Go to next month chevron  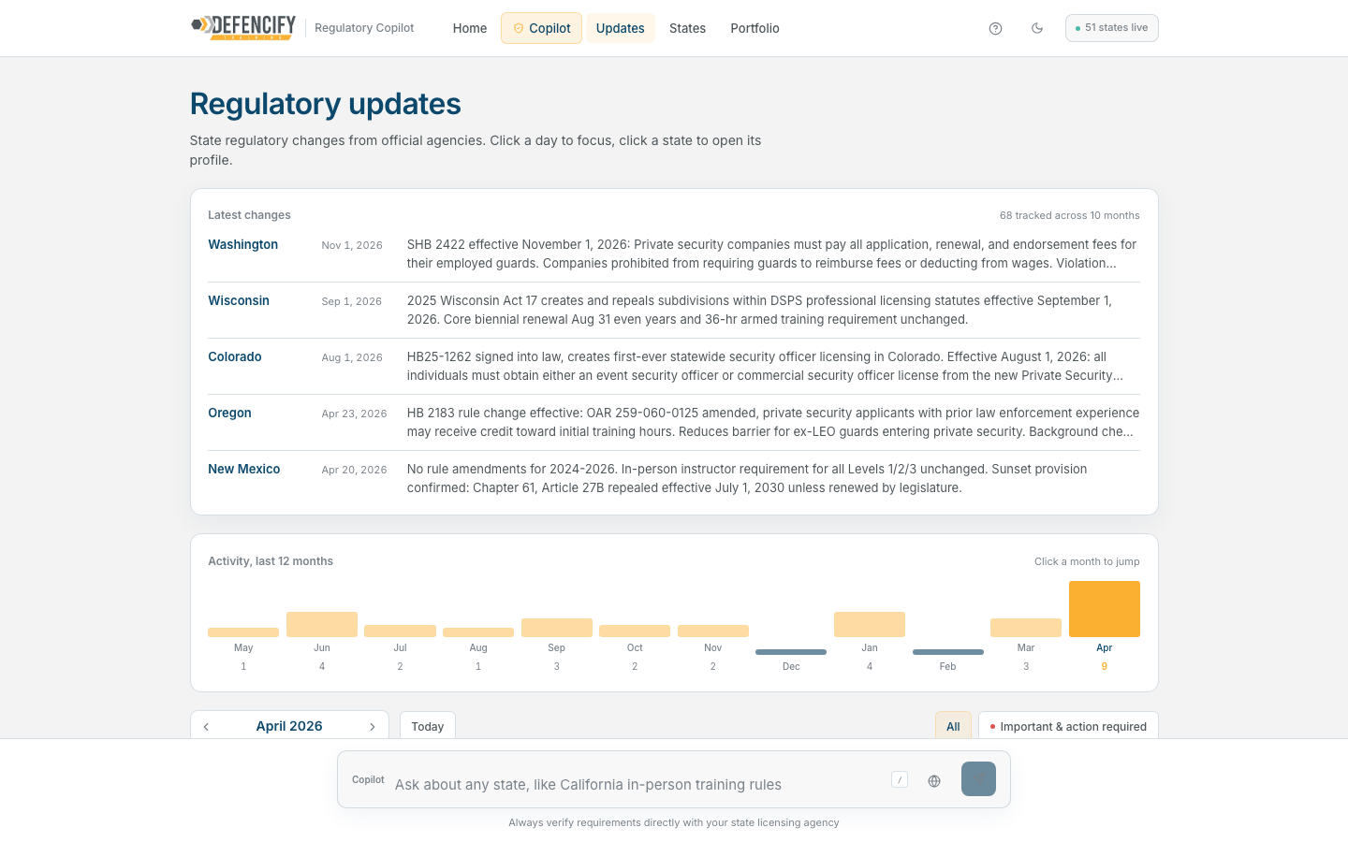point(373,726)
